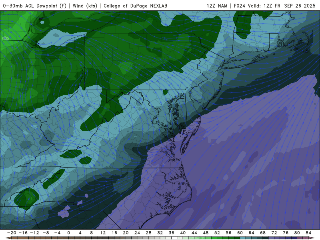Image resolution: width=320 pixels, height=240 pixels.
Task: Click the right end arrow of the color bar
Action: (x=312, y=238)
